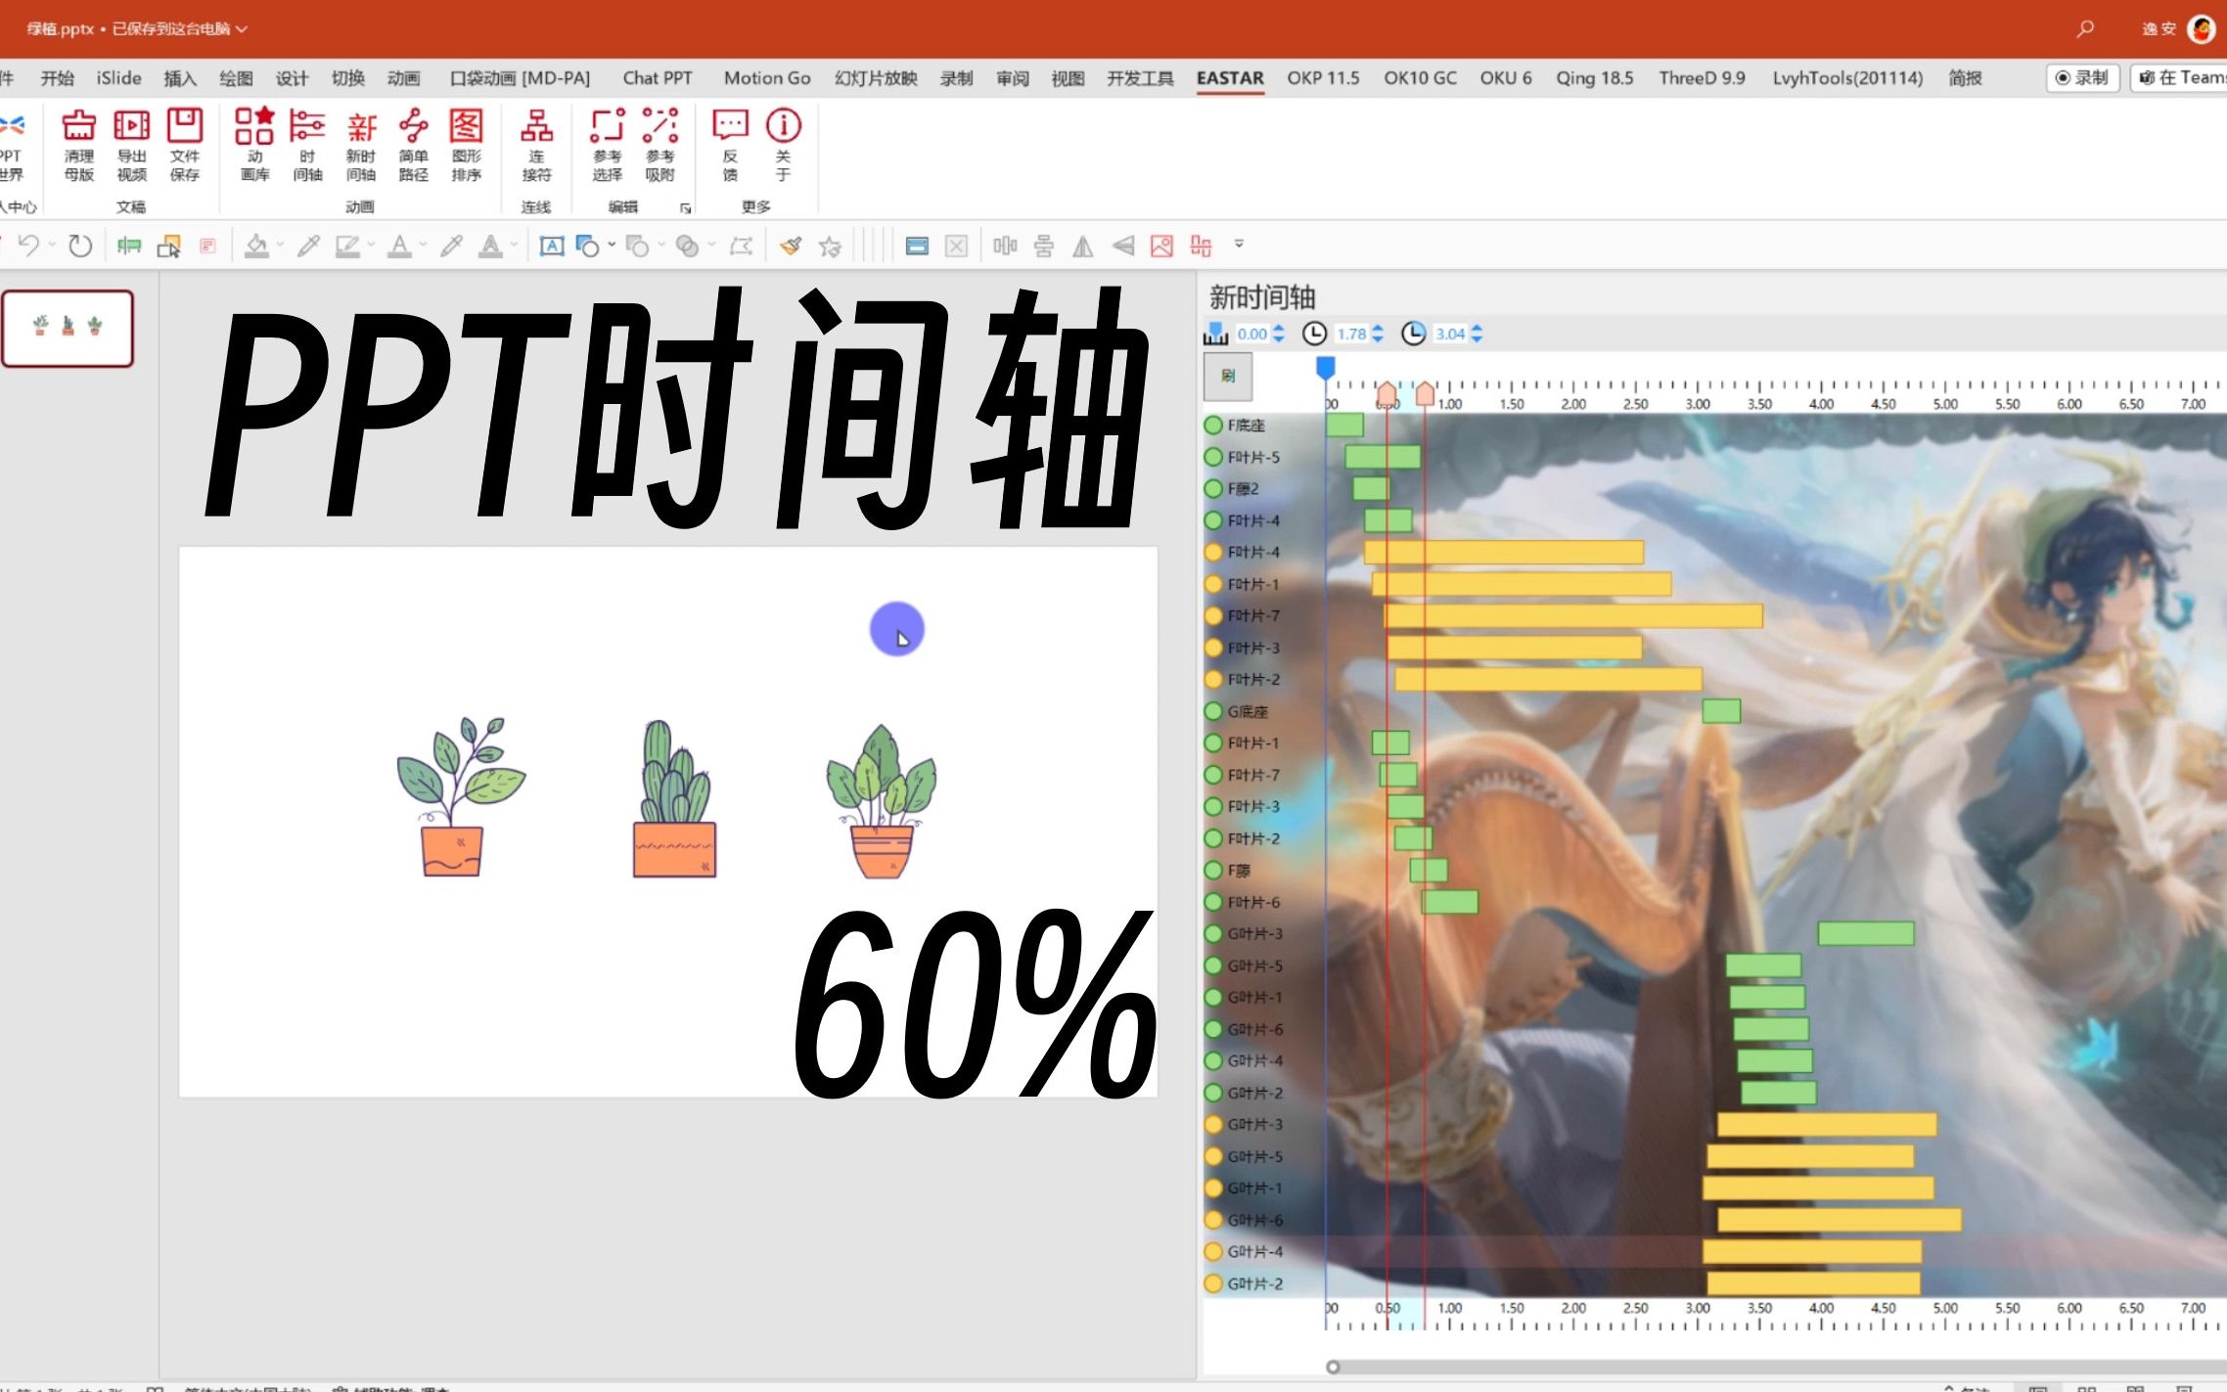The height and width of the screenshot is (1392, 2227).
Task: Click the 1.78 start time field
Action: (x=1351, y=334)
